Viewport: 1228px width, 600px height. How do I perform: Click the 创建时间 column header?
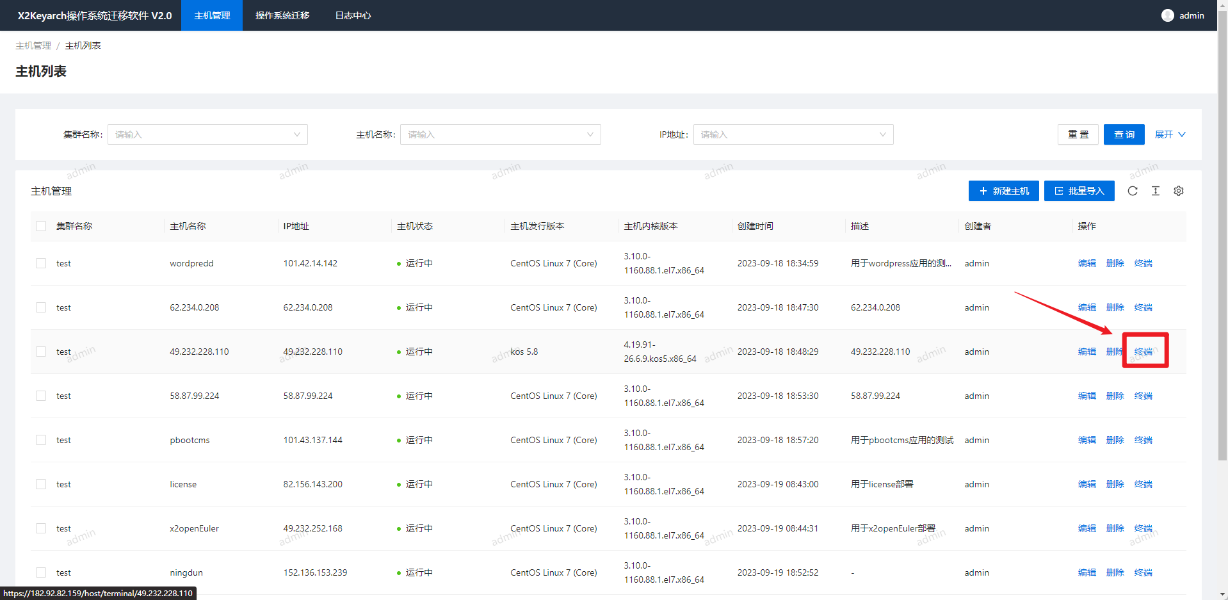point(755,226)
